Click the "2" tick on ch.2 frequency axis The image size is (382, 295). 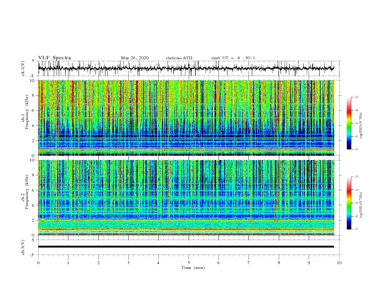pyautogui.click(x=33, y=220)
